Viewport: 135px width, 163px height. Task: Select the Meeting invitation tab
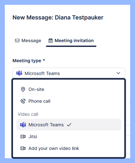(71, 41)
